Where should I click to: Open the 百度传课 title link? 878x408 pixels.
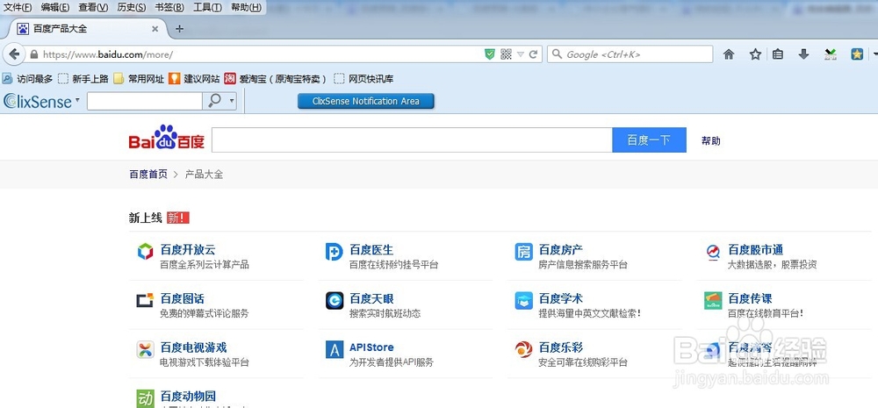pos(750,298)
